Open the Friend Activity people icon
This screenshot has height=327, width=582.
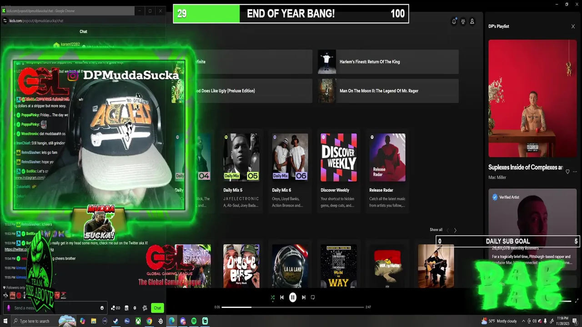(x=463, y=21)
